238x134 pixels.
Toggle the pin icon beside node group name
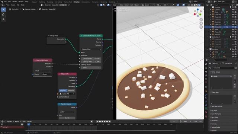tap(69, 5)
